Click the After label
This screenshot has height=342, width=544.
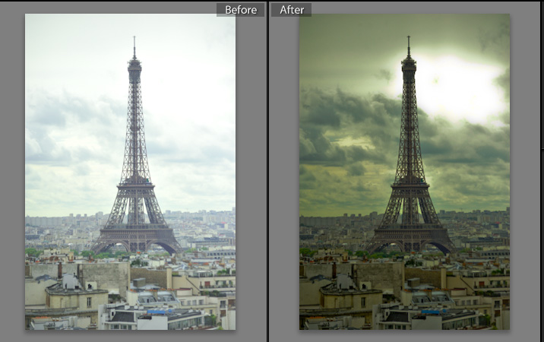pyautogui.click(x=292, y=10)
